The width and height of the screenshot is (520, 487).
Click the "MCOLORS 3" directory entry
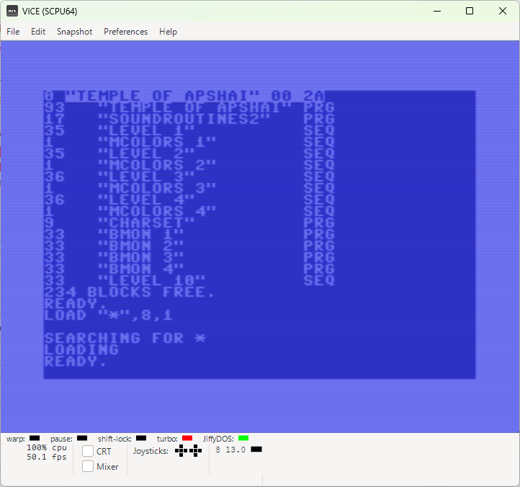(189, 189)
